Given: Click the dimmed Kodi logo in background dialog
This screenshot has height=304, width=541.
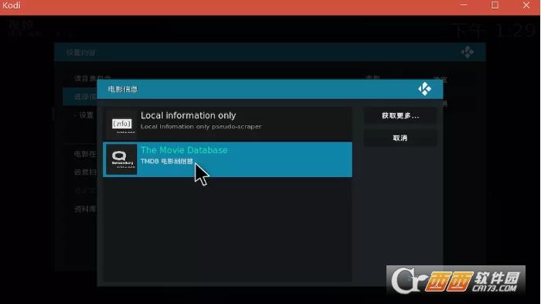Looking at the screenshot, I should 468,52.
